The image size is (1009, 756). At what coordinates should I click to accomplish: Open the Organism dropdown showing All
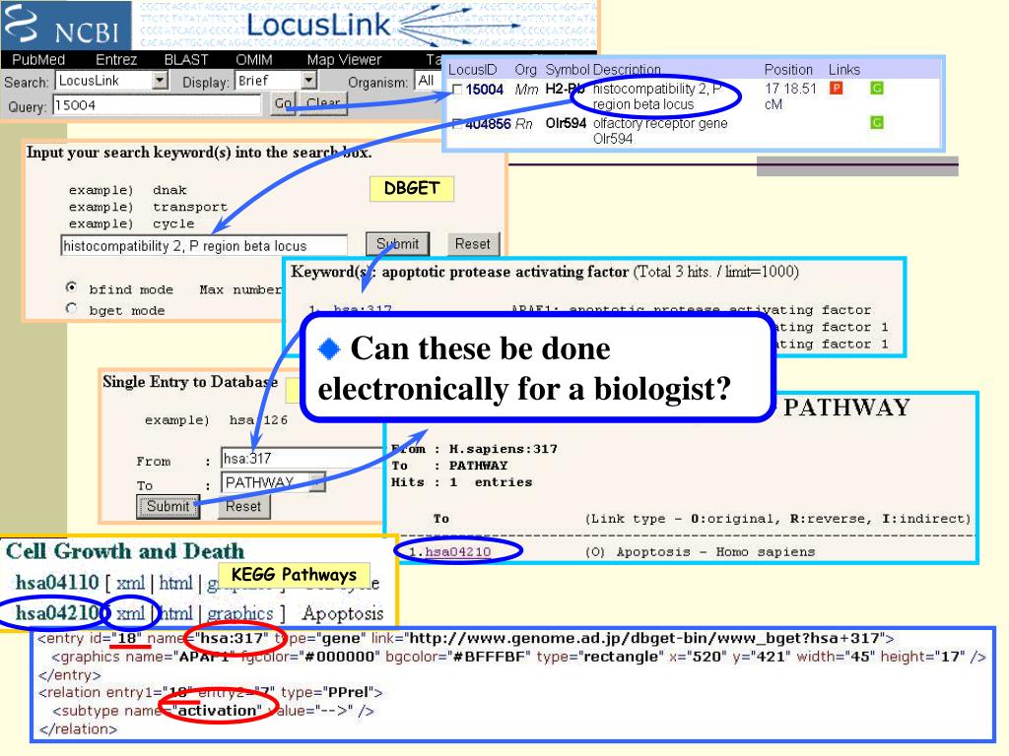(x=429, y=81)
